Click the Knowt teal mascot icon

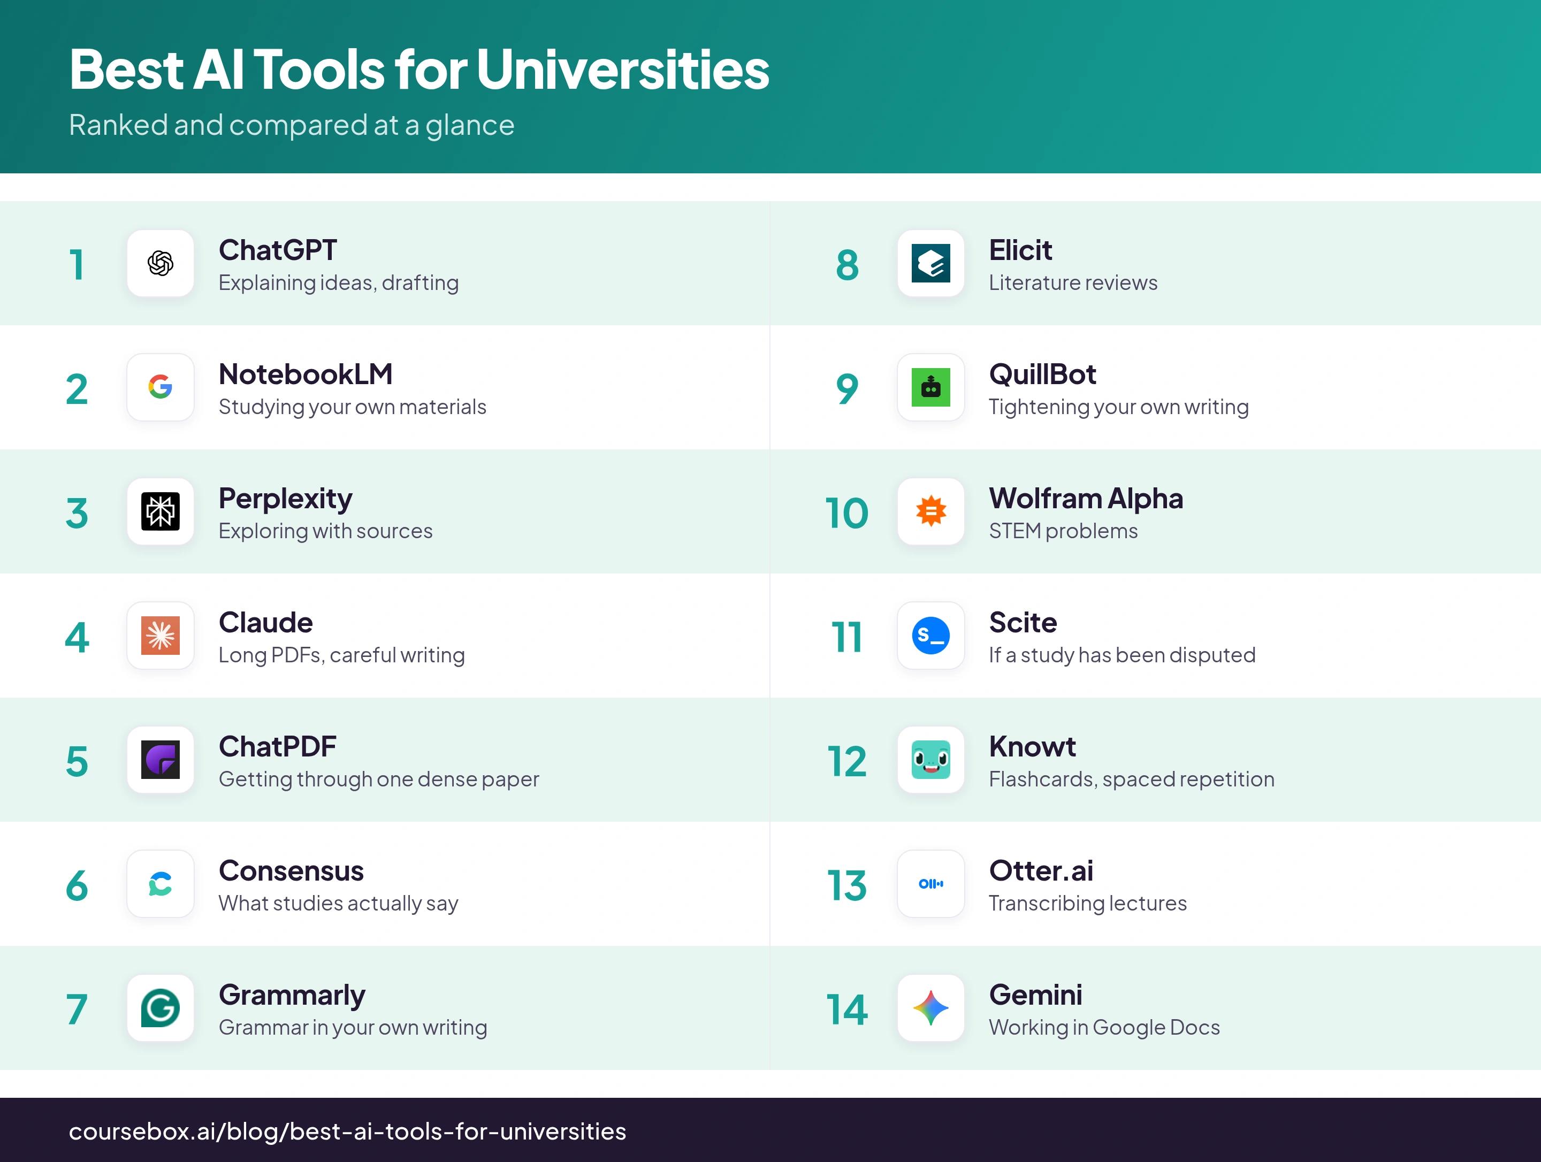point(930,759)
